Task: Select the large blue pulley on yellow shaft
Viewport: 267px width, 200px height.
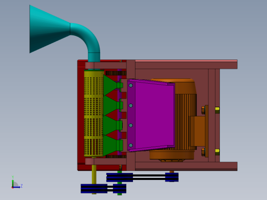Action: 94,189
